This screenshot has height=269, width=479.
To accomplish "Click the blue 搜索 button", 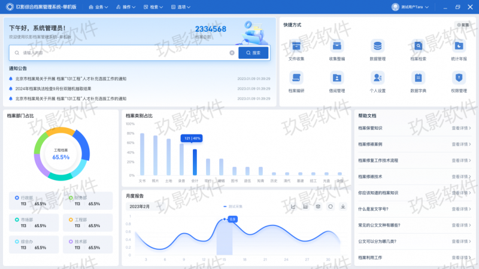I will point(253,53).
